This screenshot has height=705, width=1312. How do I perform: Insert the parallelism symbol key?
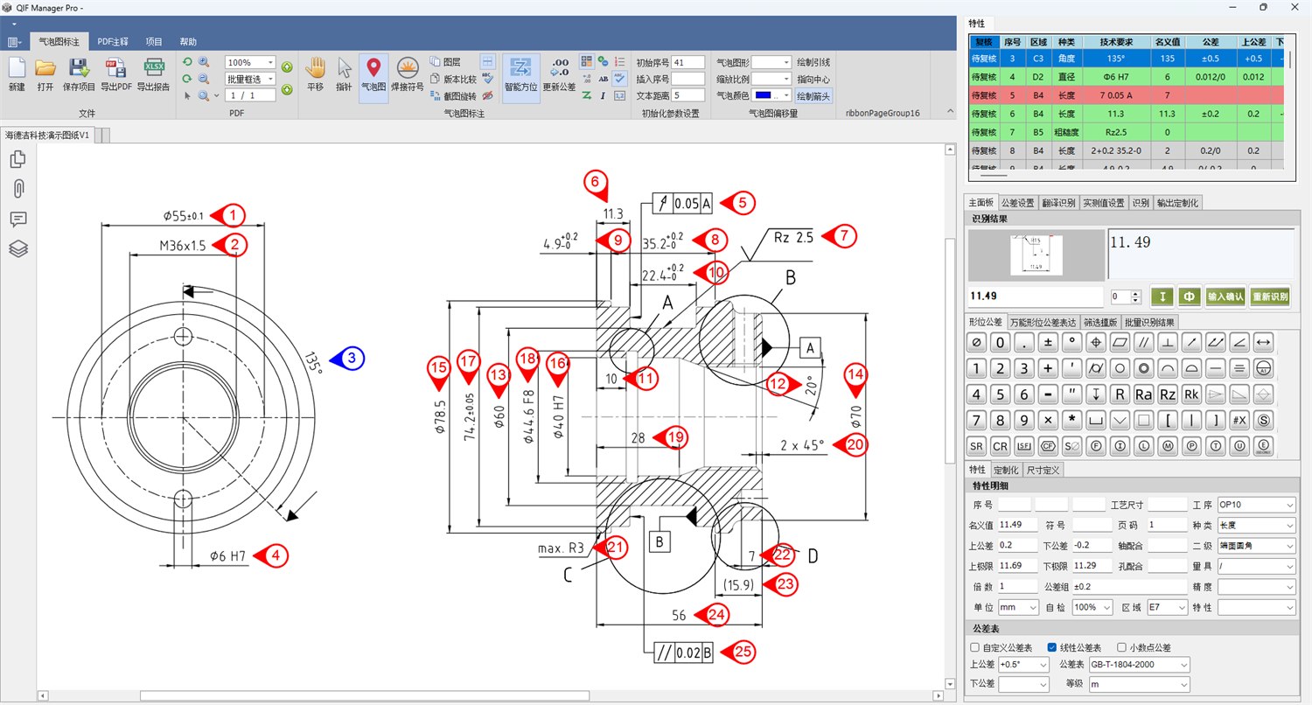pyautogui.click(x=1143, y=342)
